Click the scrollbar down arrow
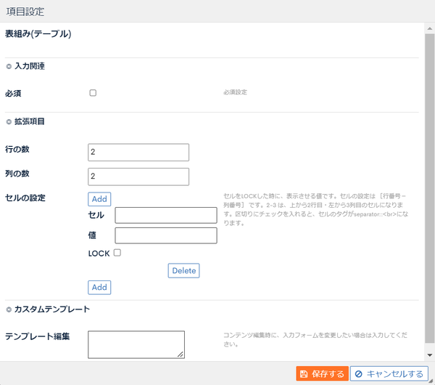 pyautogui.click(x=430, y=355)
